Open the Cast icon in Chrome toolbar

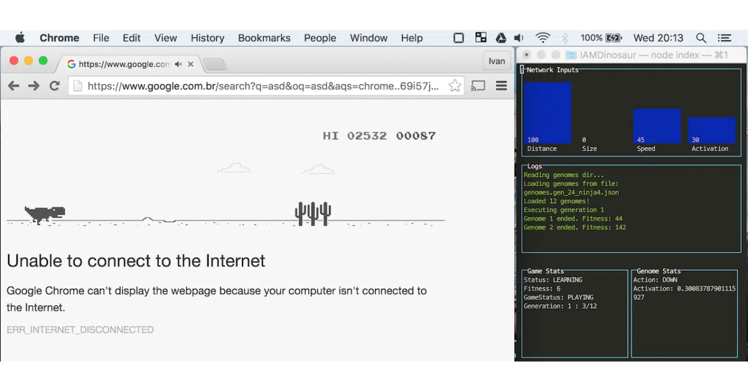tap(478, 86)
